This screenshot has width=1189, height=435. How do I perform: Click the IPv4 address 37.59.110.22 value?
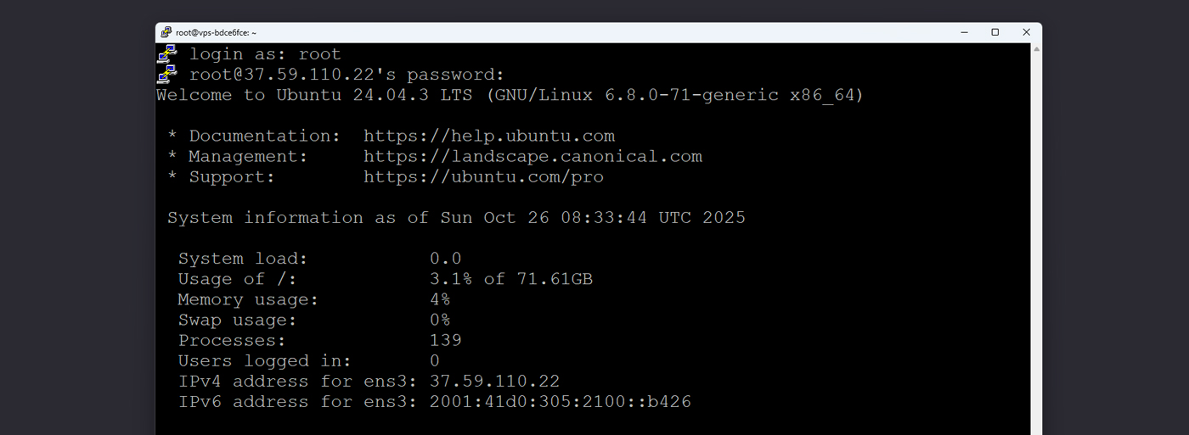tap(494, 382)
